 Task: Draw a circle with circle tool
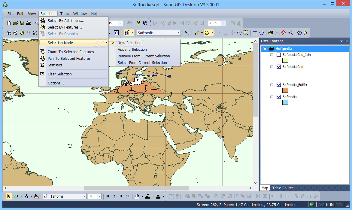click(262, 33)
